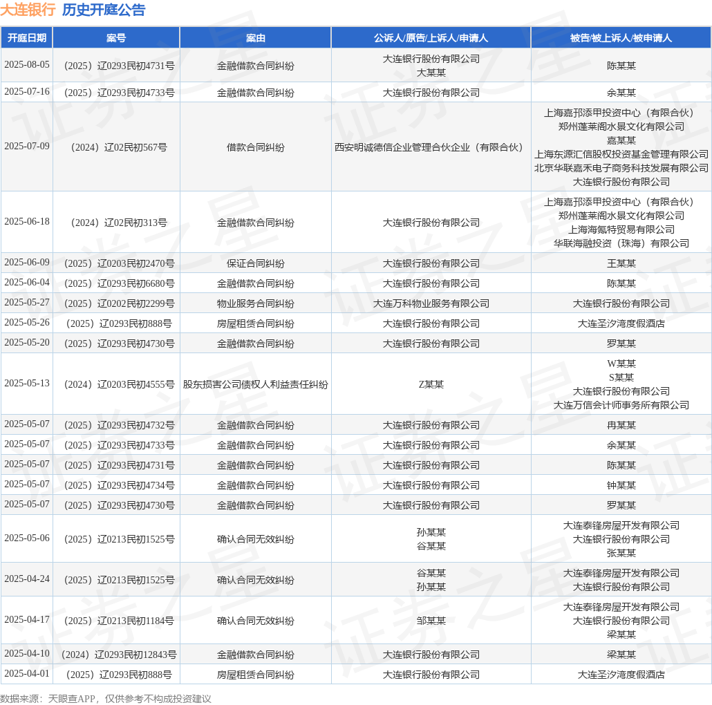Screen dimensions: 712x705
Task: Click defendant 王某某
Action: point(621,263)
